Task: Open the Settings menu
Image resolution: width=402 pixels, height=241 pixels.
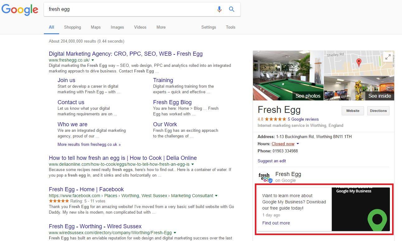Action: (x=208, y=27)
